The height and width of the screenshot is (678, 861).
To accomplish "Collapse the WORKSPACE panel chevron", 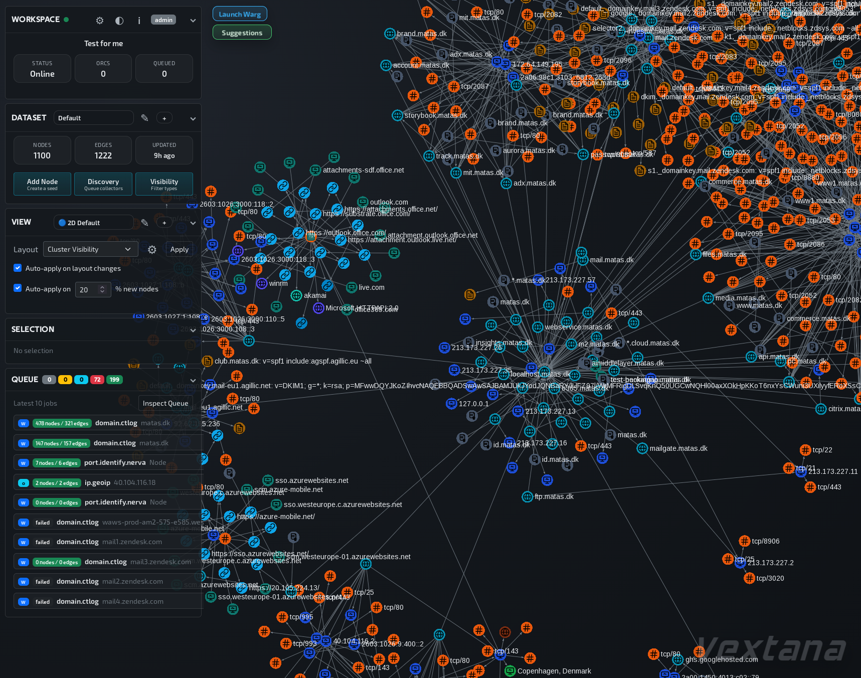I will pos(193,21).
